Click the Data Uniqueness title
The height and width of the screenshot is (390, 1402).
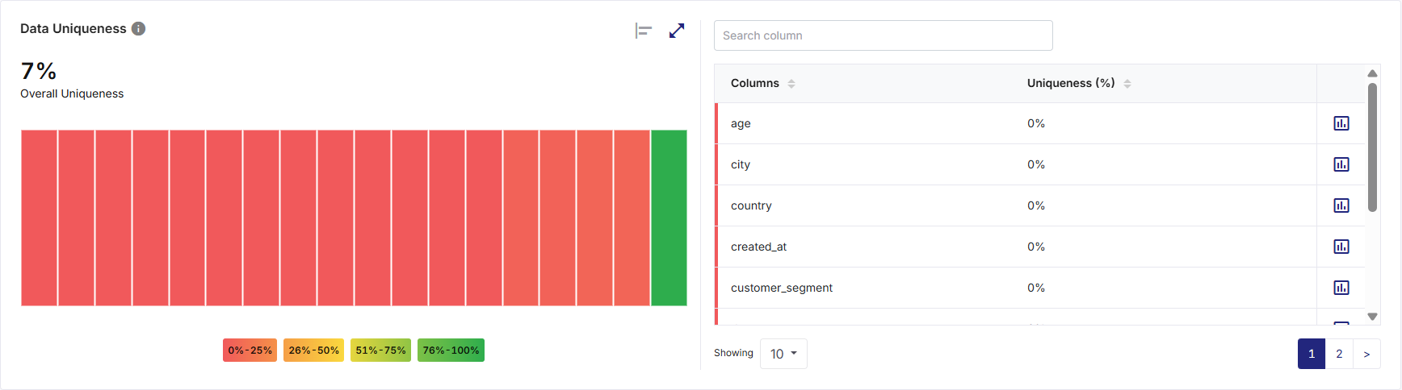click(73, 29)
